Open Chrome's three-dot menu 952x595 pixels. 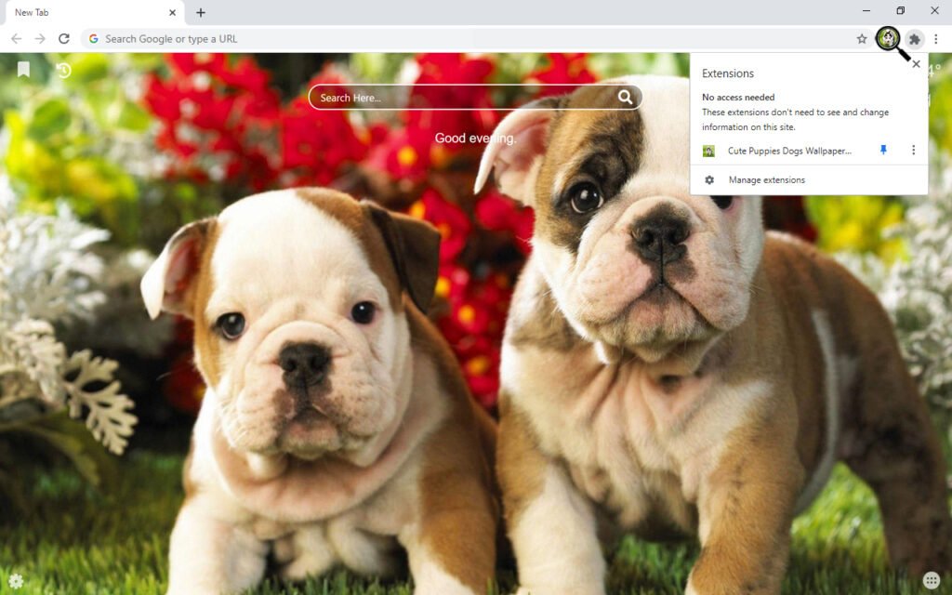pyautogui.click(x=936, y=38)
